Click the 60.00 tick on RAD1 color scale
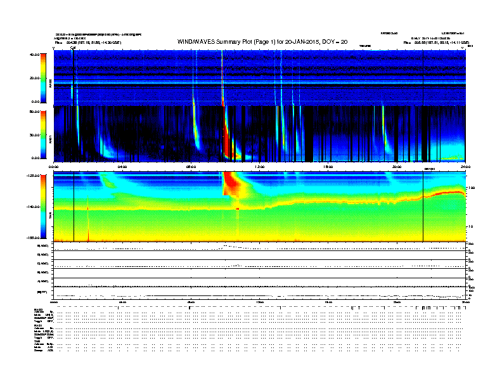This screenshot has height=388, width=502. [34, 112]
